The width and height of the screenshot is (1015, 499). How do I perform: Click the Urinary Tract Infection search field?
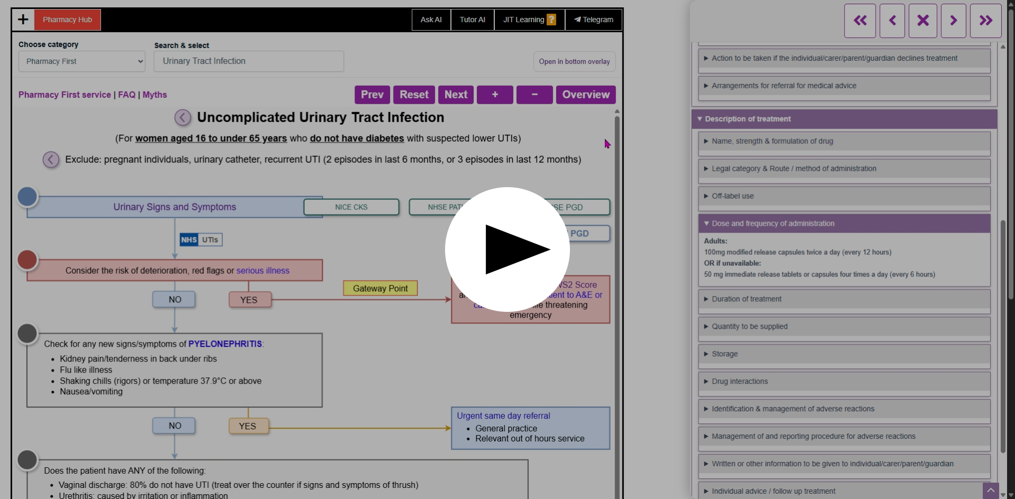[249, 61]
